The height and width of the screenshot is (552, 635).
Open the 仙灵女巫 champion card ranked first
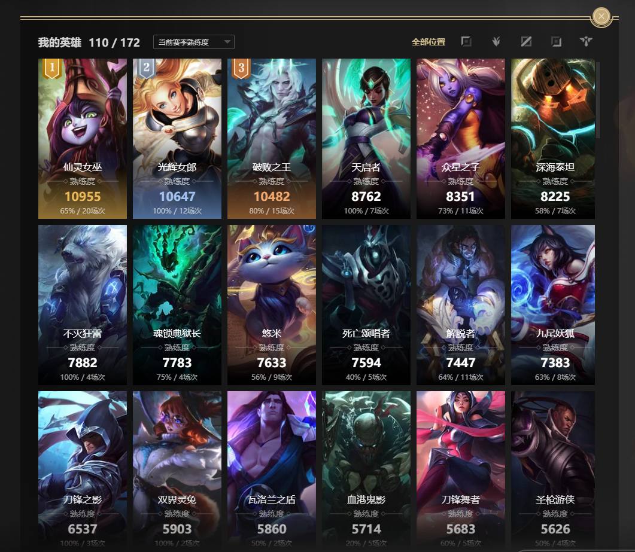pyautogui.click(x=83, y=139)
